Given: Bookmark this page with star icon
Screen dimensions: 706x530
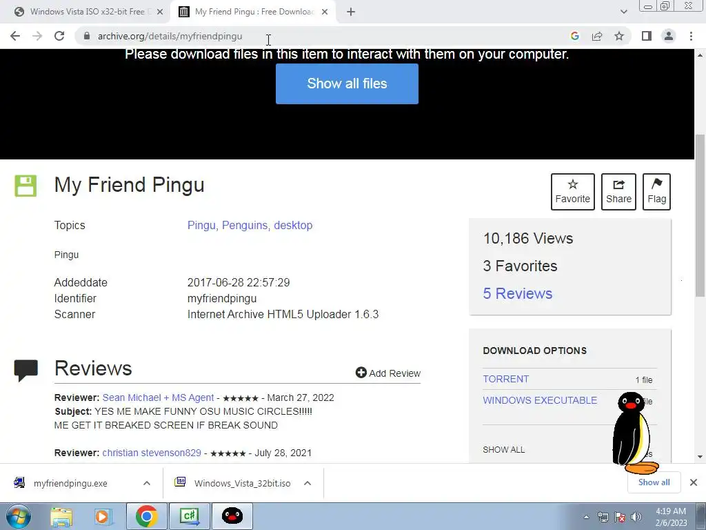Looking at the screenshot, I should pyautogui.click(x=619, y=36).
